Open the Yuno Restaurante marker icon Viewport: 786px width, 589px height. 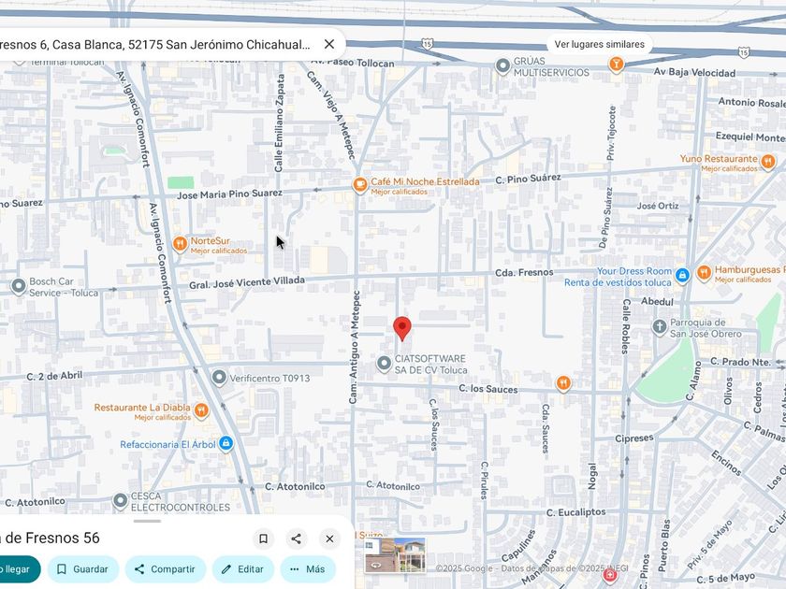pyautogui.click(x=767, y=162)
